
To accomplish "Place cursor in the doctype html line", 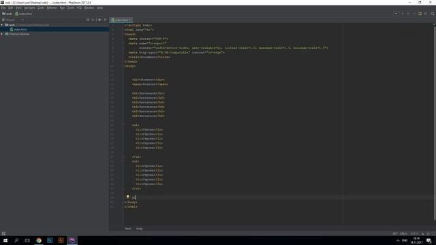I will coord(138,25).
